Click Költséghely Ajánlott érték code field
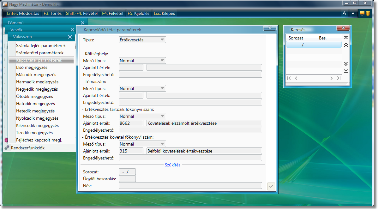The height and width of the screenshot is (210, 378). (131, 68)
